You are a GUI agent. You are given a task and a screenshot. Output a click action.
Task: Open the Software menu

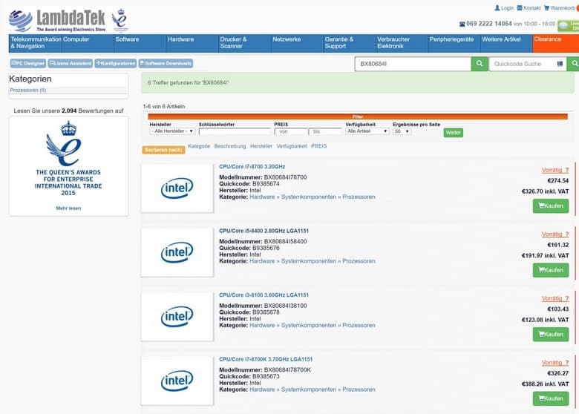(x=140, y=43)
